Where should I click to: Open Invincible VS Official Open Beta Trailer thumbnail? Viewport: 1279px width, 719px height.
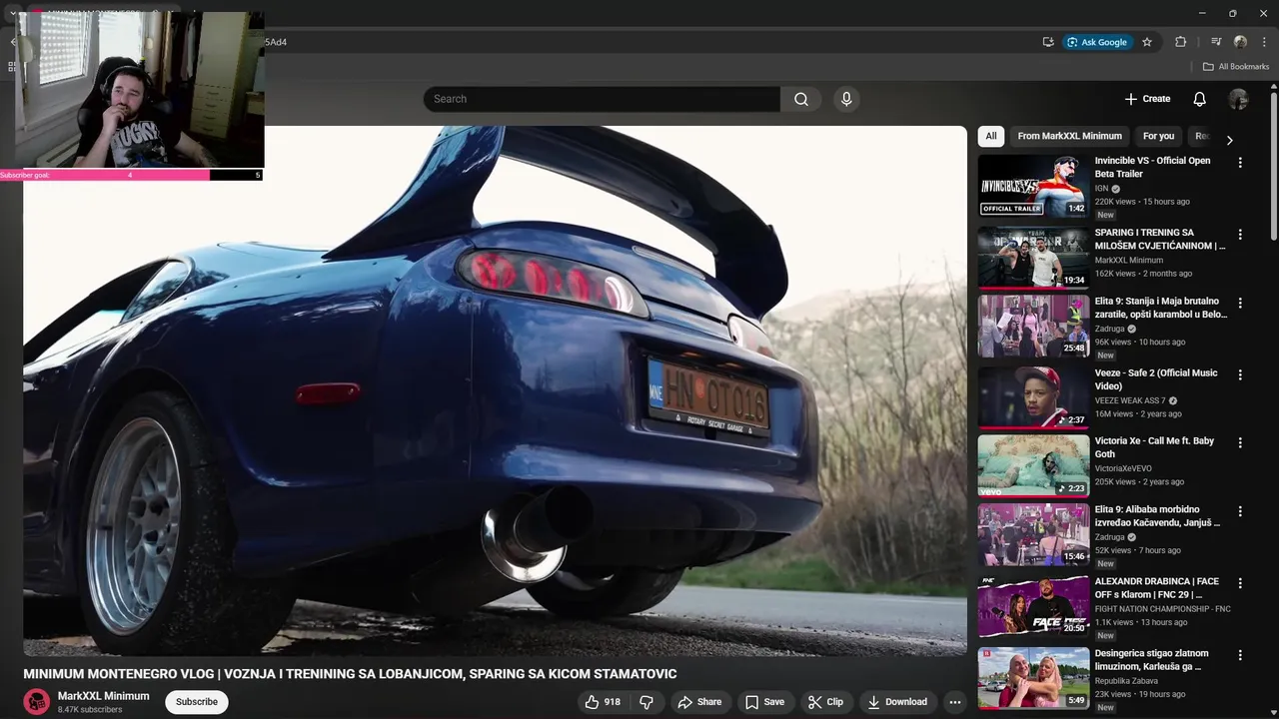[x=1033, y=185]
